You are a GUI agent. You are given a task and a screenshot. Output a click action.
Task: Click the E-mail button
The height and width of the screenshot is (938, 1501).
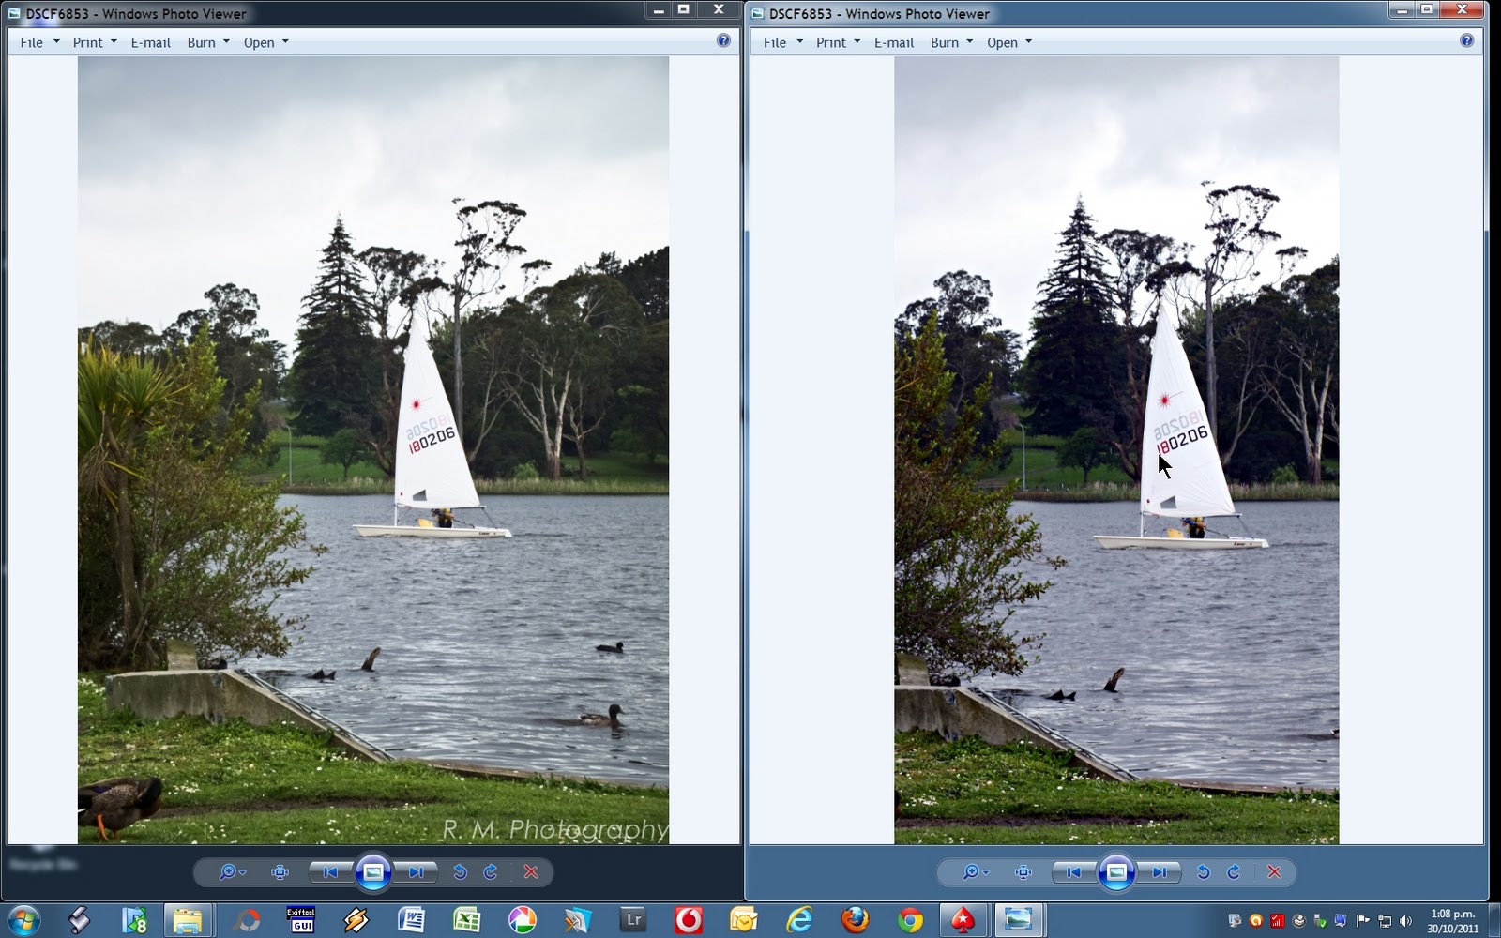(x=151, y=42)
